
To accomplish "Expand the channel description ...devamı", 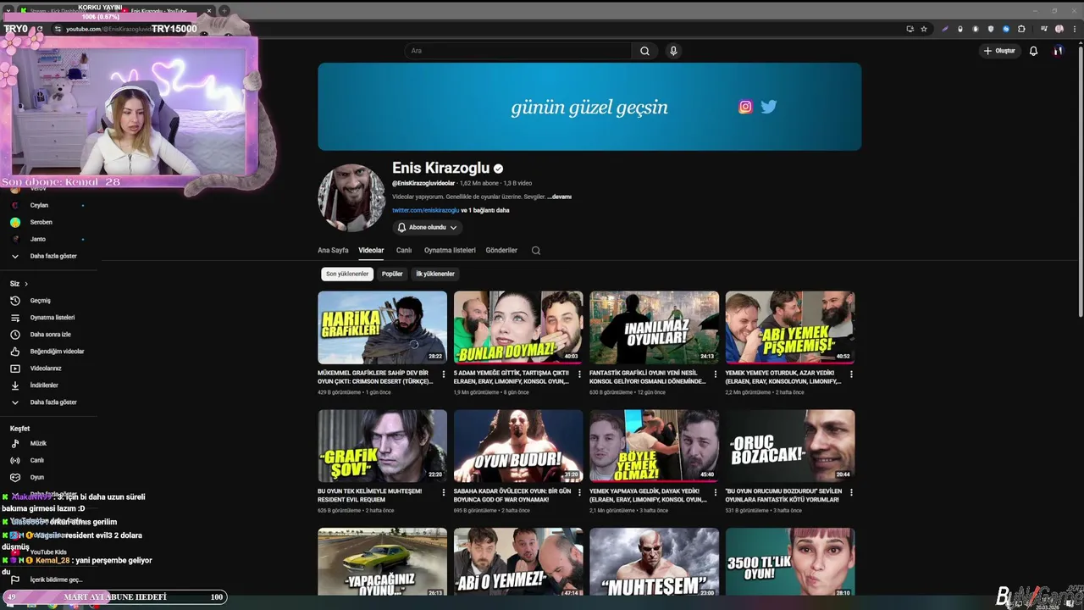I will pos(560,197).
